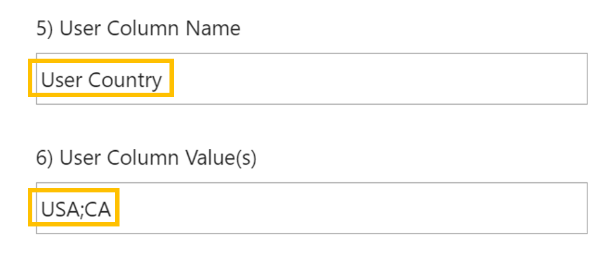Click empty space right of "USA;CA"

pos(379,209)
